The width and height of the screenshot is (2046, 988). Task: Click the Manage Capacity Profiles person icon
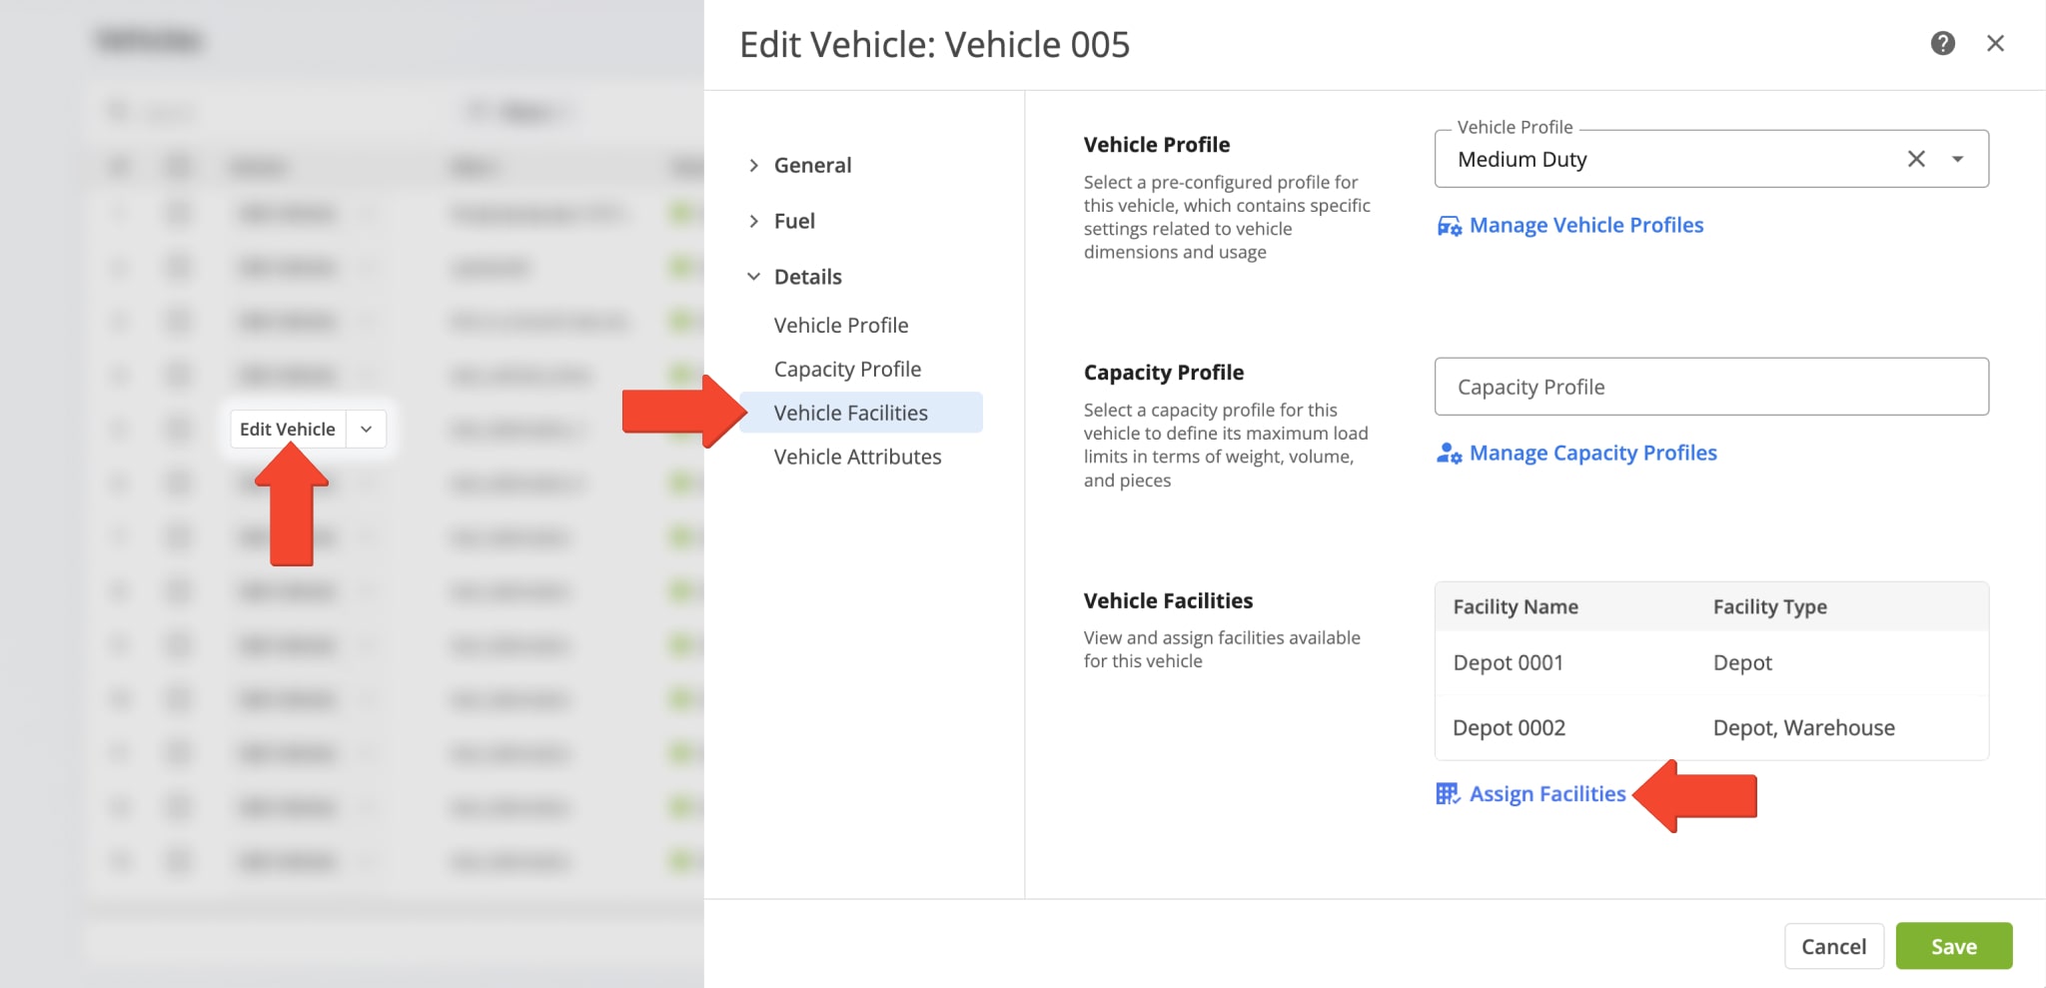point(1449,454)
